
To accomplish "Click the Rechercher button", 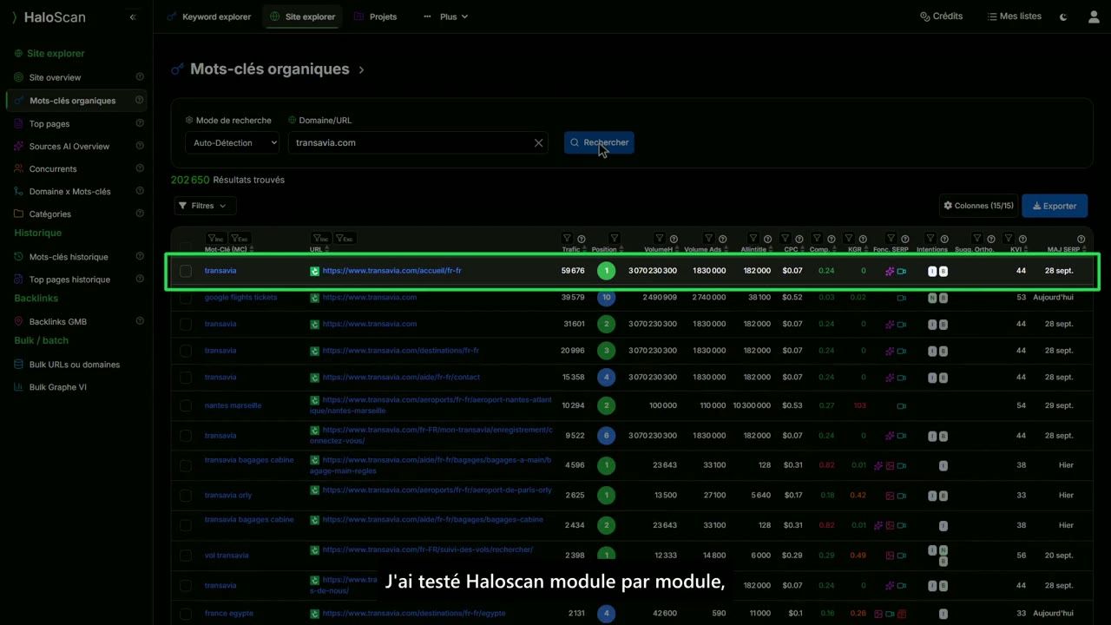I will [x=599, y=142].
